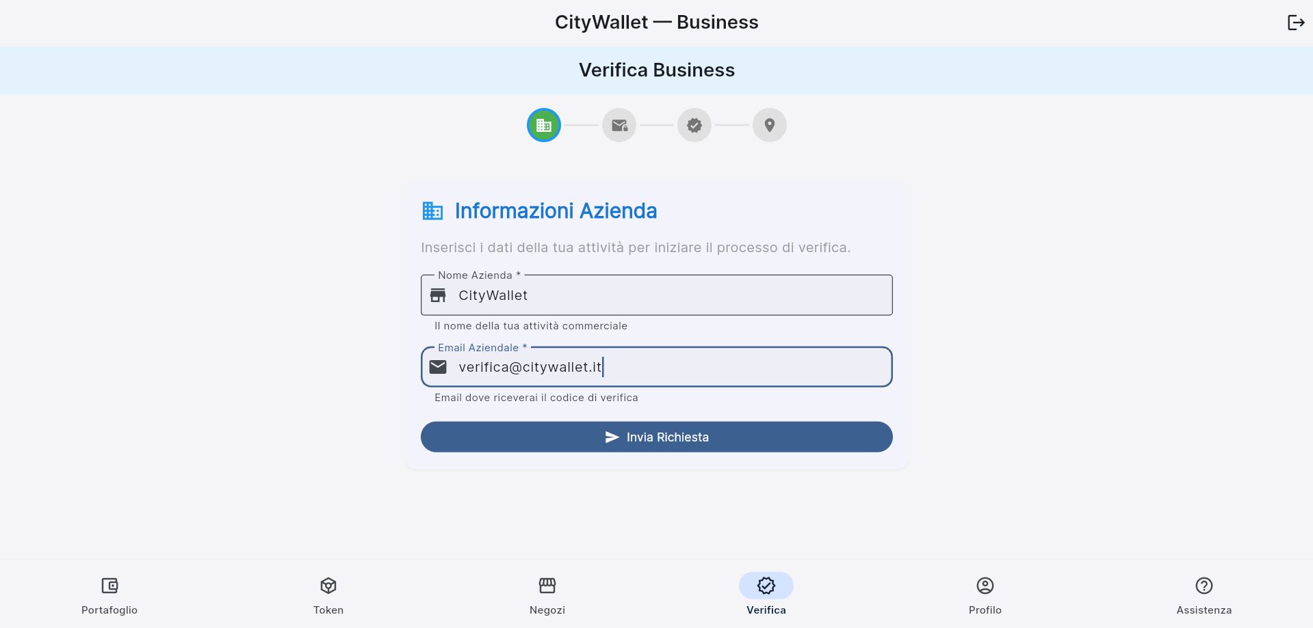The image size is (1313, 628).
Task: Select the company info step icon
Action: click(543, 125)
